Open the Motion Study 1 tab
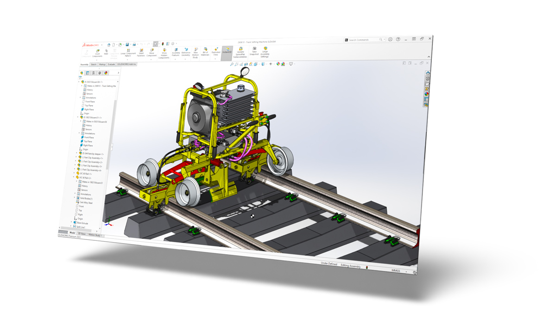The width and height of the screenshot is (556, 312). [x=94, y=235]
